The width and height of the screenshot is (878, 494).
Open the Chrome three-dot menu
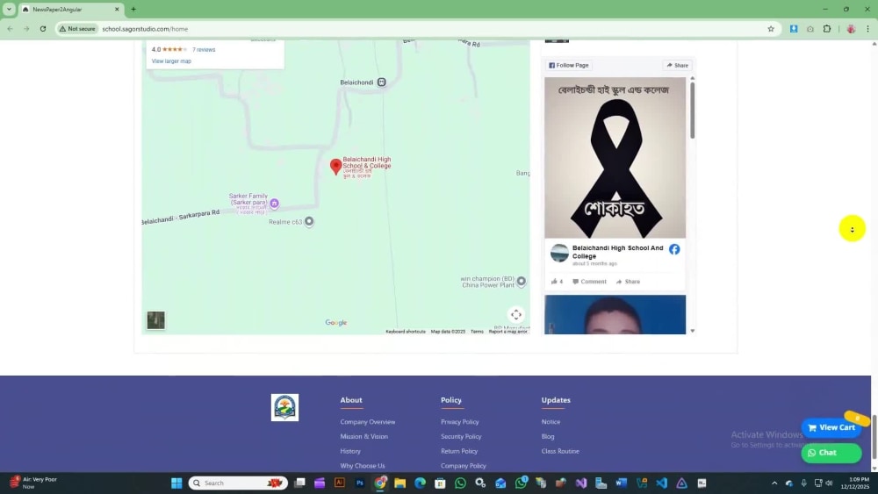(x=867, y=29)
